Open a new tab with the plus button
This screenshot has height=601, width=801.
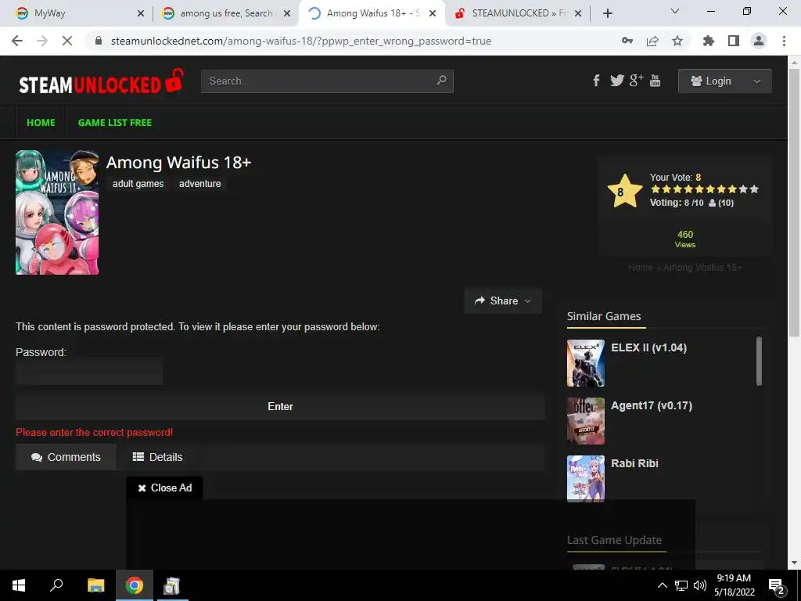tap(607, 13)
